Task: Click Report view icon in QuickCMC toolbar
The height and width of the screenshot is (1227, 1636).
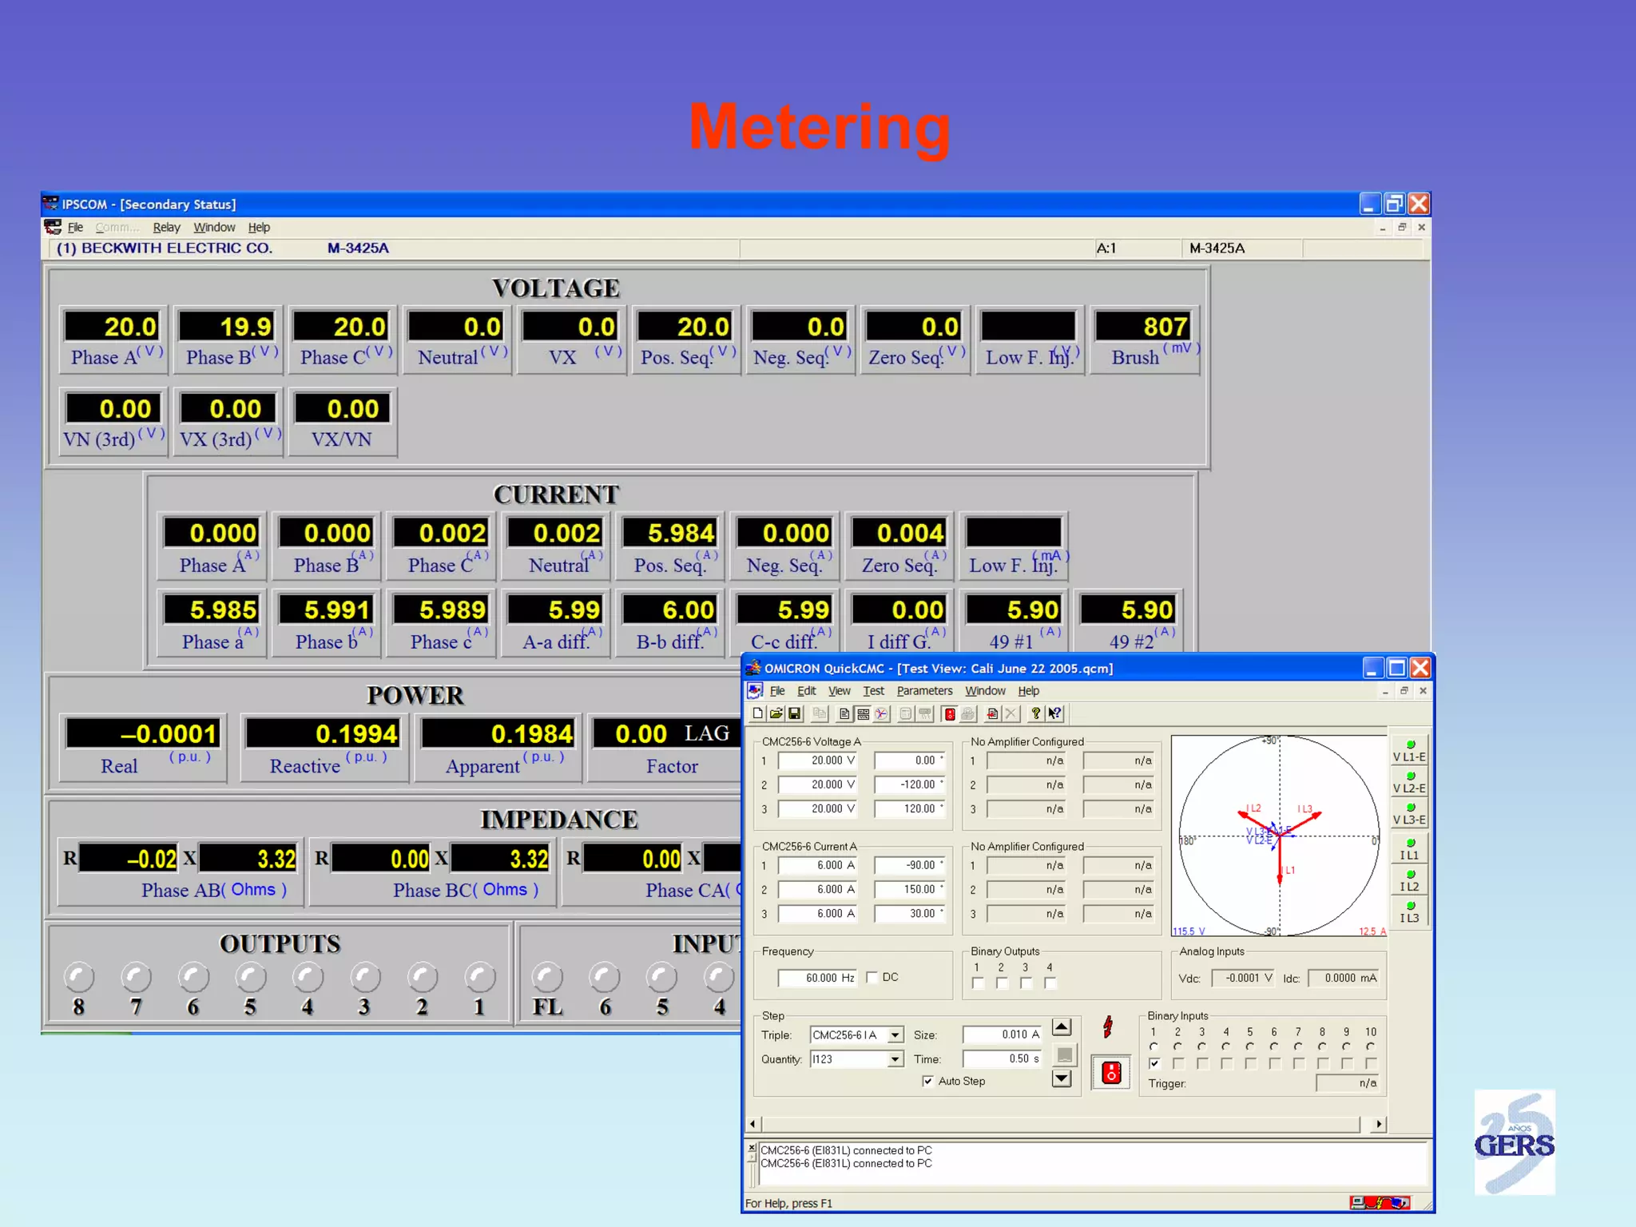Action: (x=844, y=714)
